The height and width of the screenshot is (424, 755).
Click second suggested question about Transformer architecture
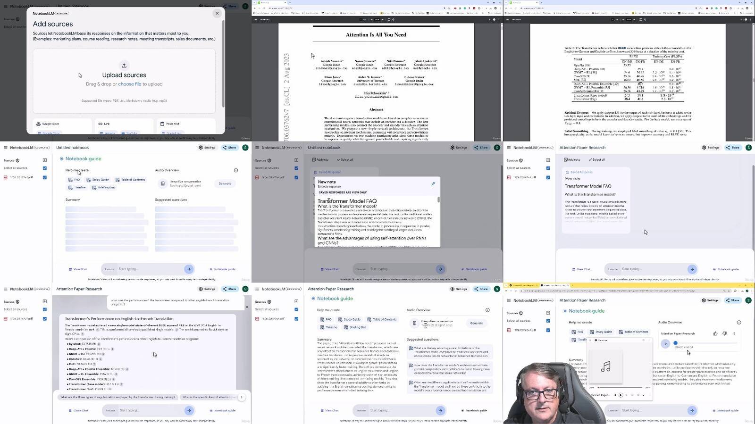450,369
